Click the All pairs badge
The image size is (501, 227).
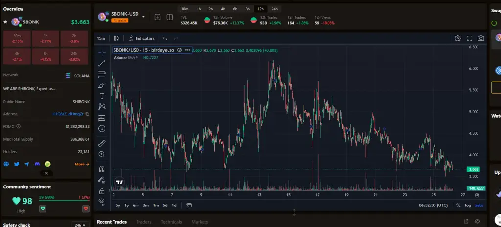[x=119, y=21]
